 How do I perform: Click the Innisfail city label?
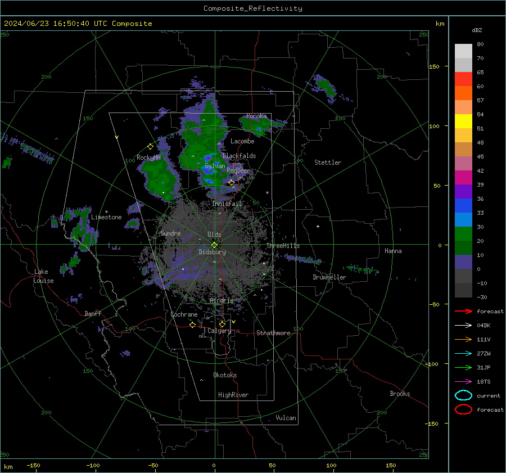227,204
